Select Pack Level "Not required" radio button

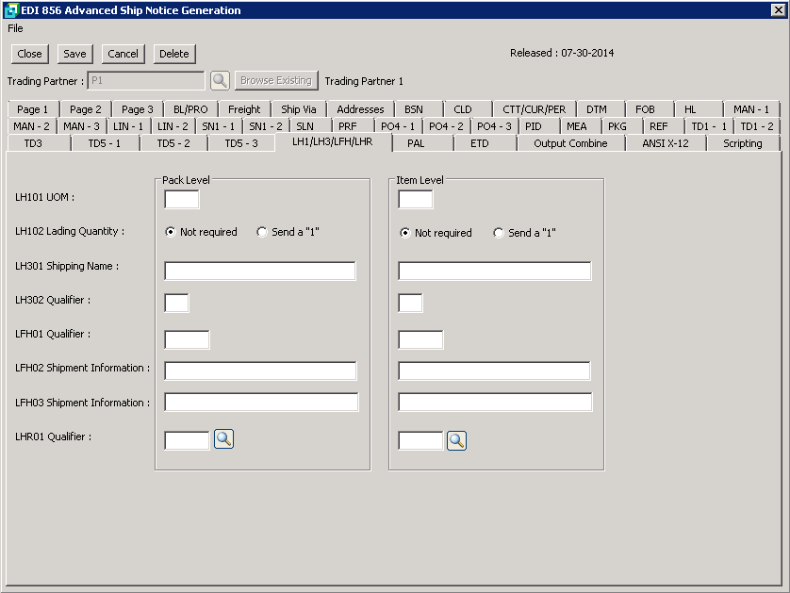click(x=171, y=232)
